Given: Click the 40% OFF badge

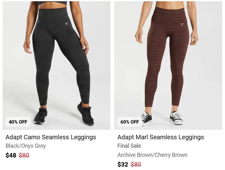Looking at the screenshot, I should pos(18,122).
